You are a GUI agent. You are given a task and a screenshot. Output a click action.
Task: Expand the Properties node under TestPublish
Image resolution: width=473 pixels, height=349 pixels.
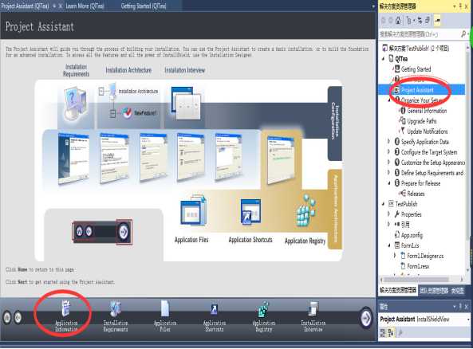click(388, 214)
